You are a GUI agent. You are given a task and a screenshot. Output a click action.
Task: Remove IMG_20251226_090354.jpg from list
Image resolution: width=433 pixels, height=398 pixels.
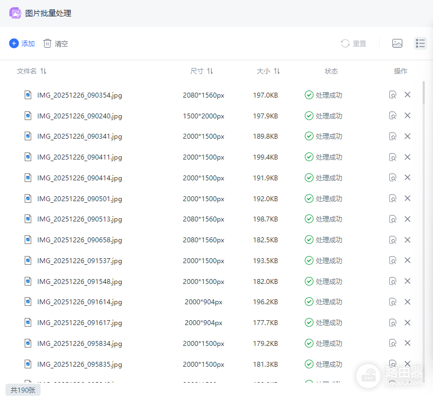click(407, 95)
